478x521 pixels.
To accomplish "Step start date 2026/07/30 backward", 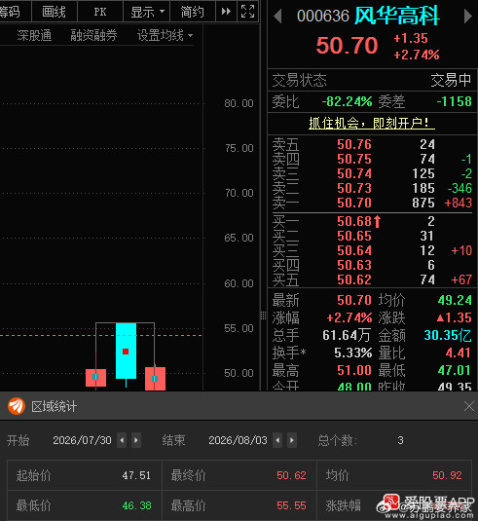I will point(122,440).
